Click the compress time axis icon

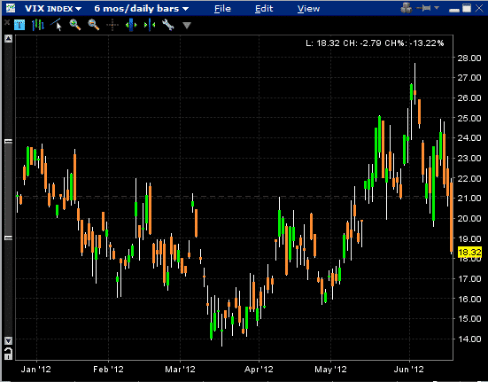pos(150,25)
